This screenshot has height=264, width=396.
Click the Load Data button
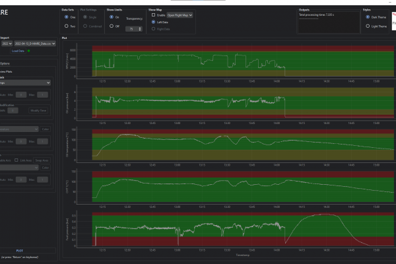click(18, 51)
